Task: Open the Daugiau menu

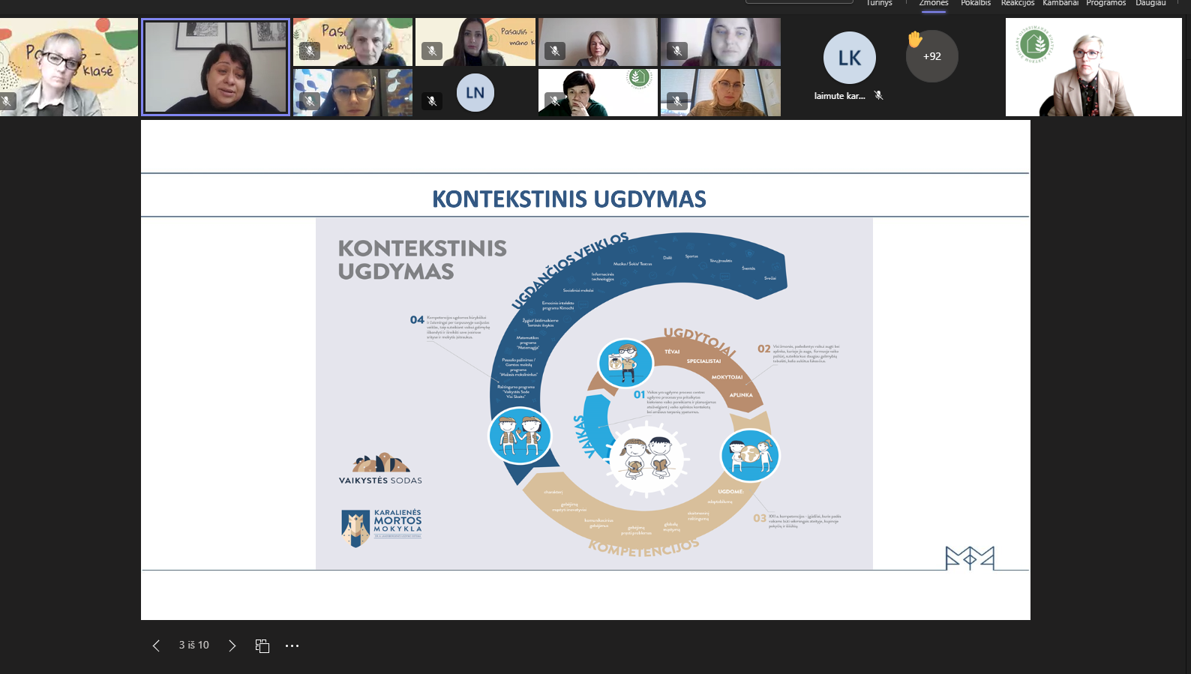Action: [x=1150, y=3]
